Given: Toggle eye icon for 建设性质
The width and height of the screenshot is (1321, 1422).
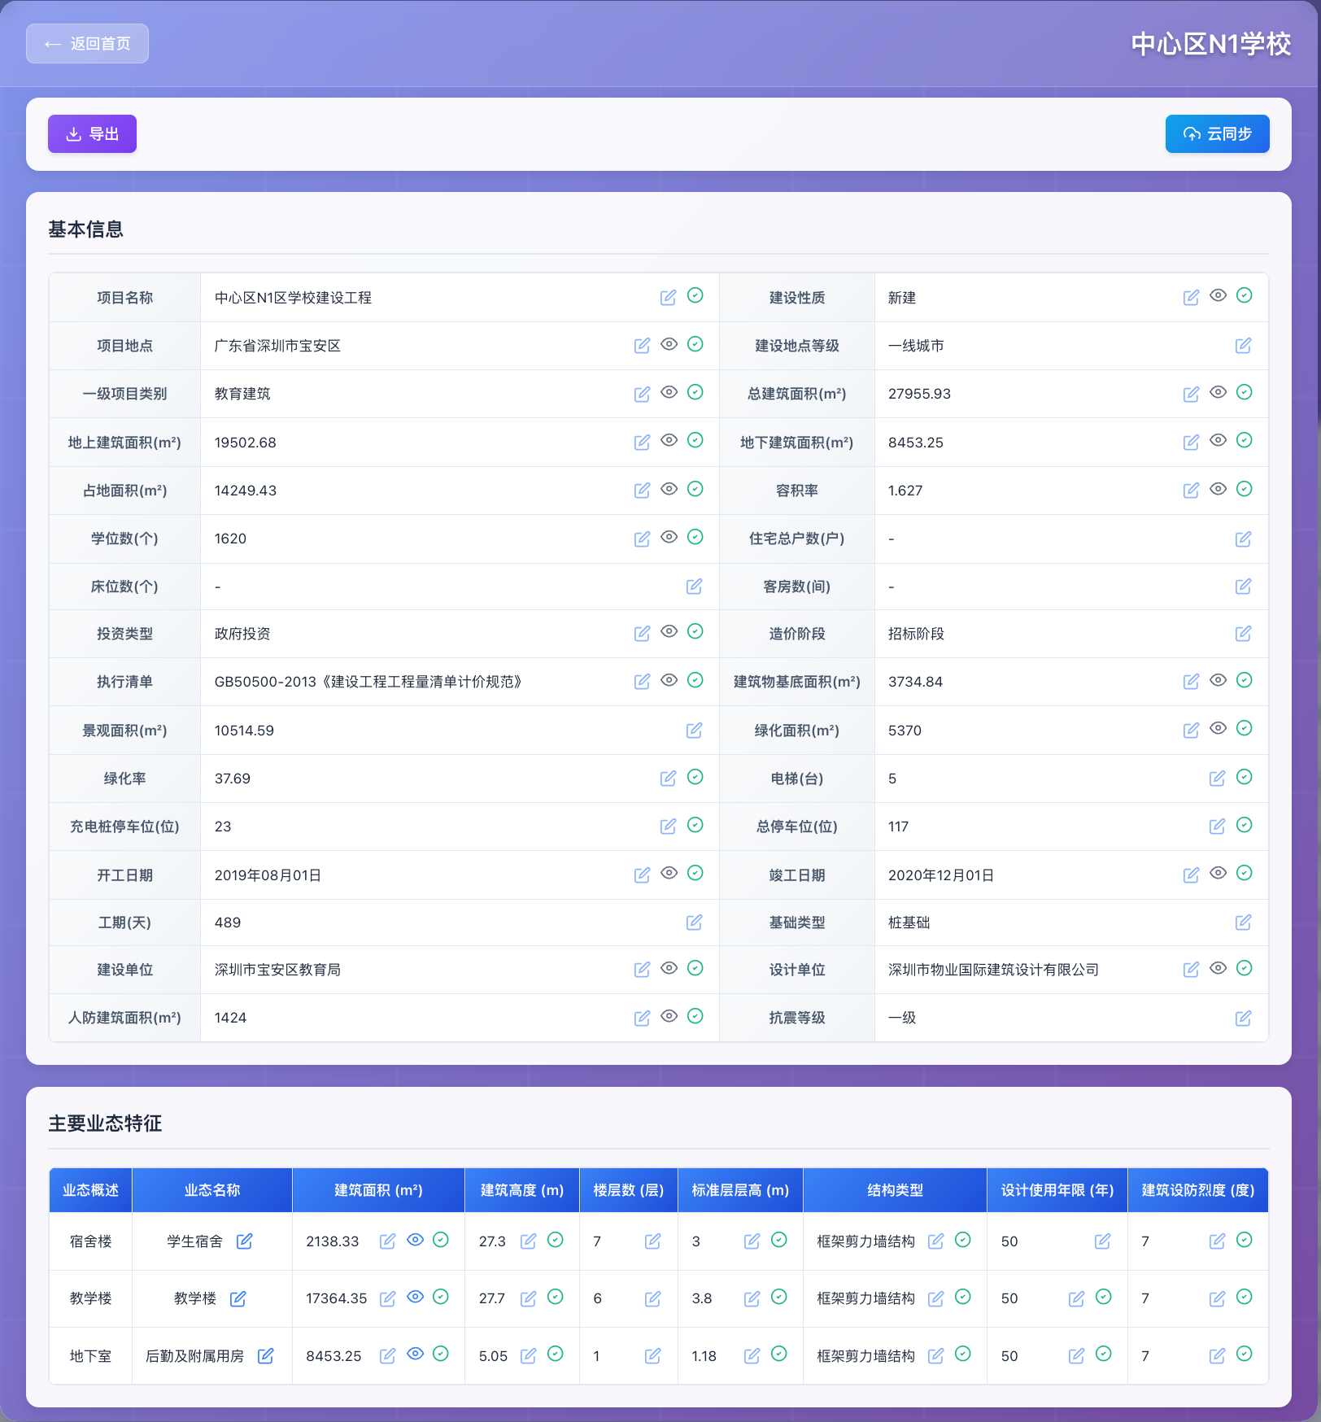Looking at the screenshot, I should (1218, 295).
